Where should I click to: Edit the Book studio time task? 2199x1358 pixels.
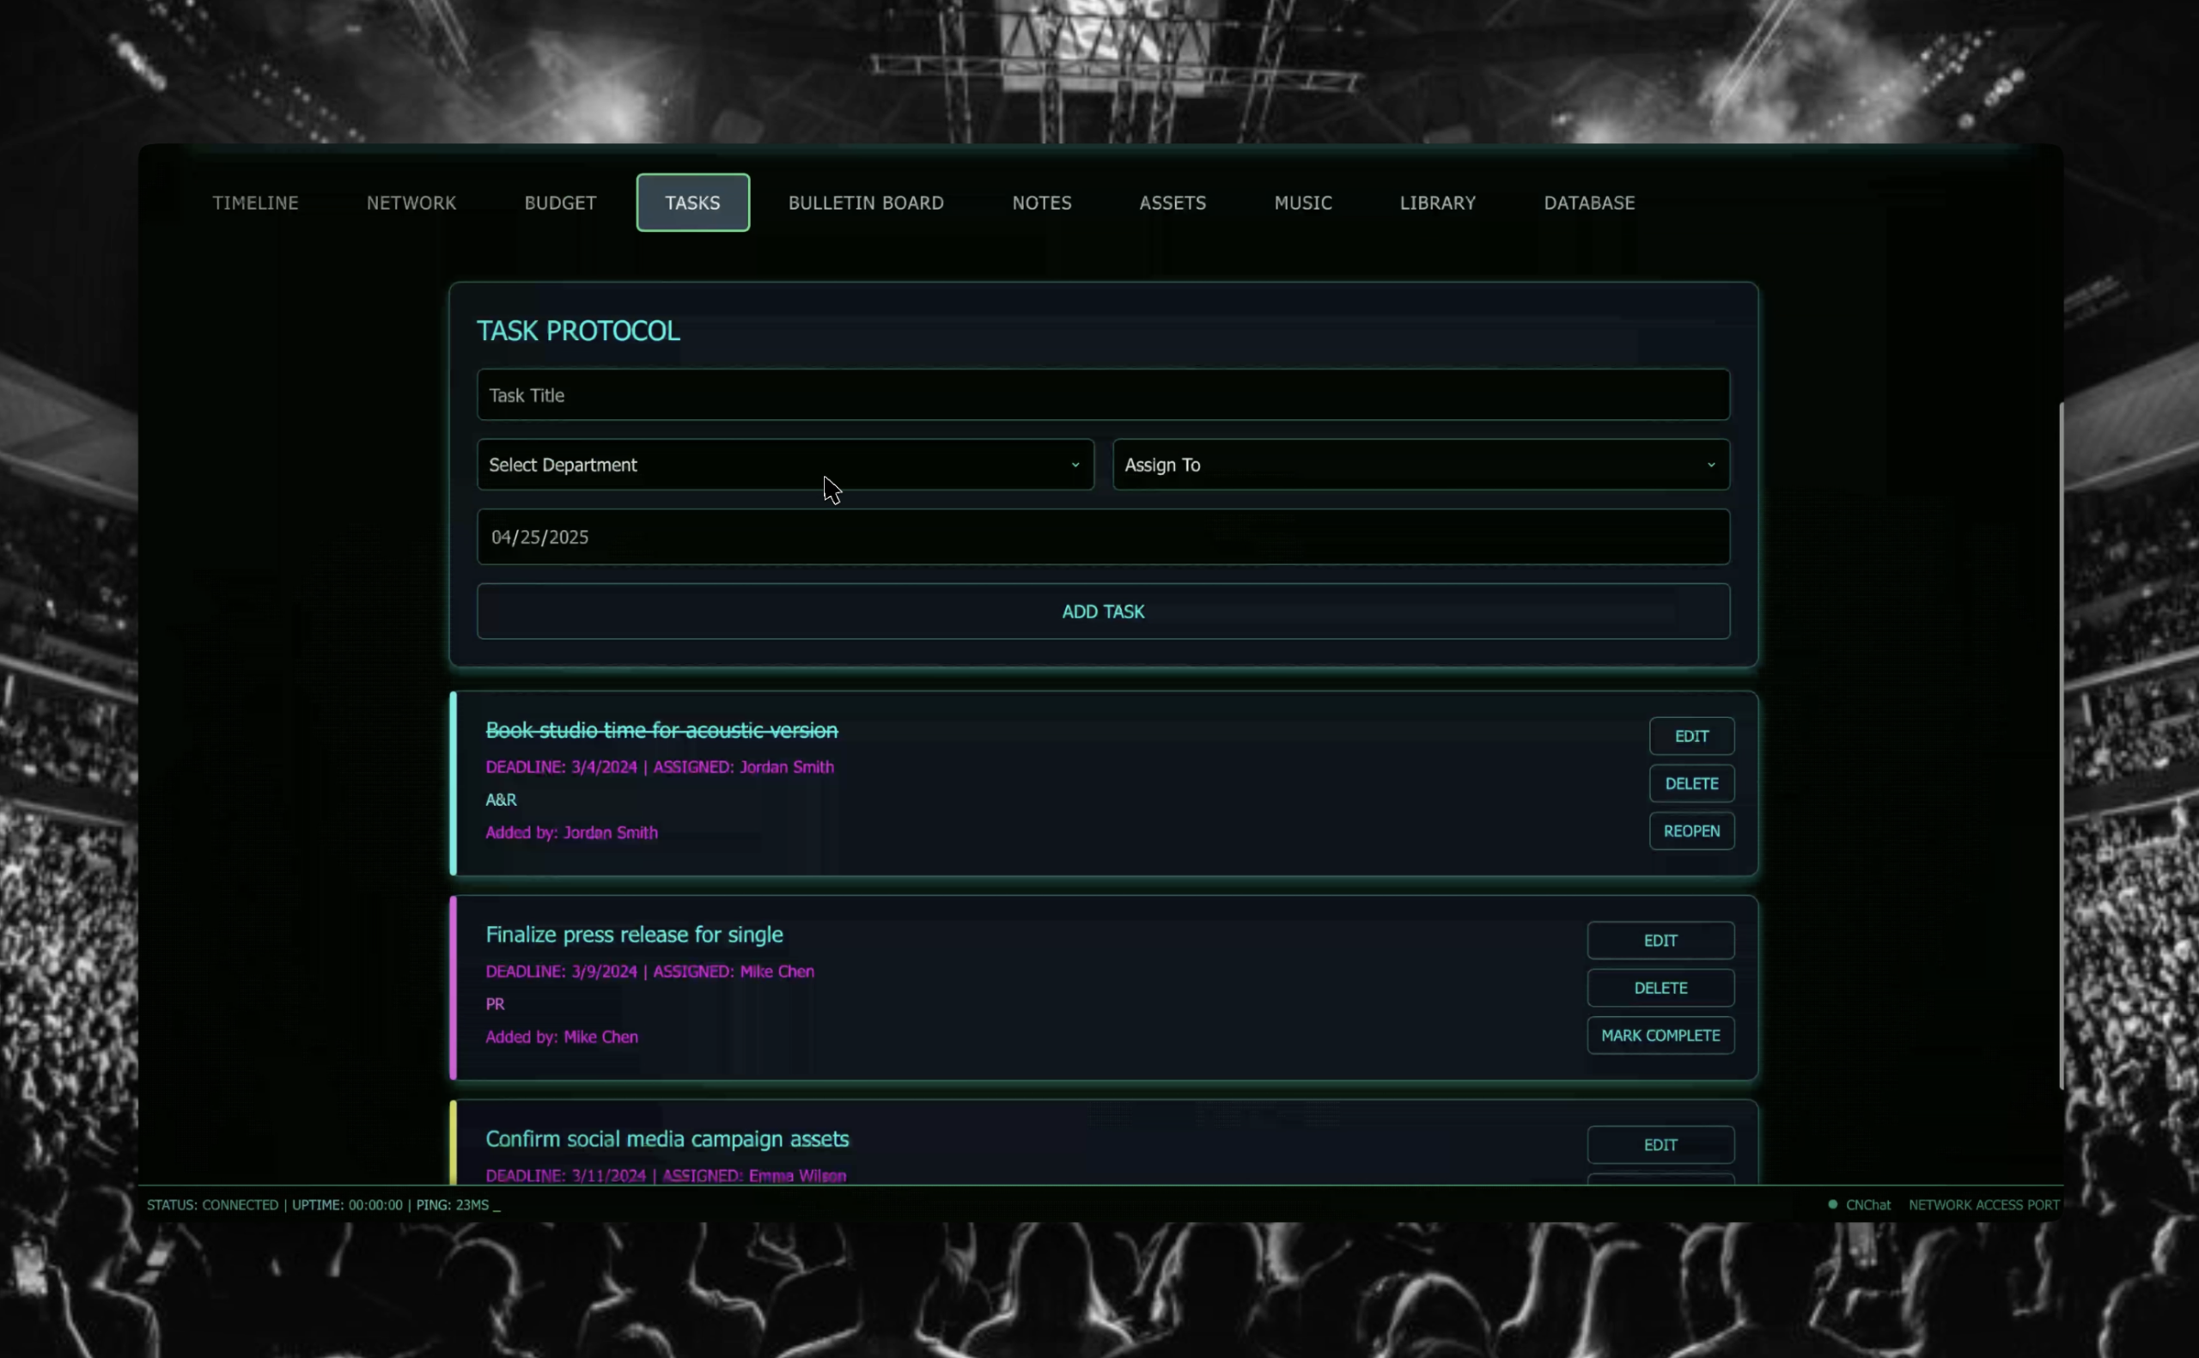point(1690,736)
